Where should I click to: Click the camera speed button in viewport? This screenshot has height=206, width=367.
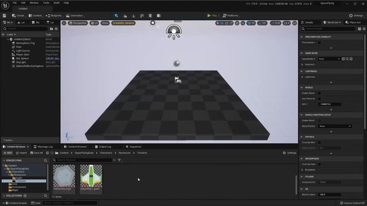[x=287, y=23]
